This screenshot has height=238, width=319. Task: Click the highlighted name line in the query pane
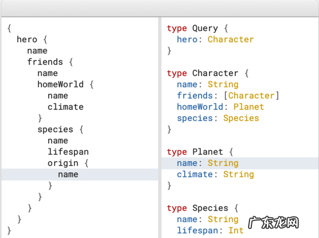[68, 175]
